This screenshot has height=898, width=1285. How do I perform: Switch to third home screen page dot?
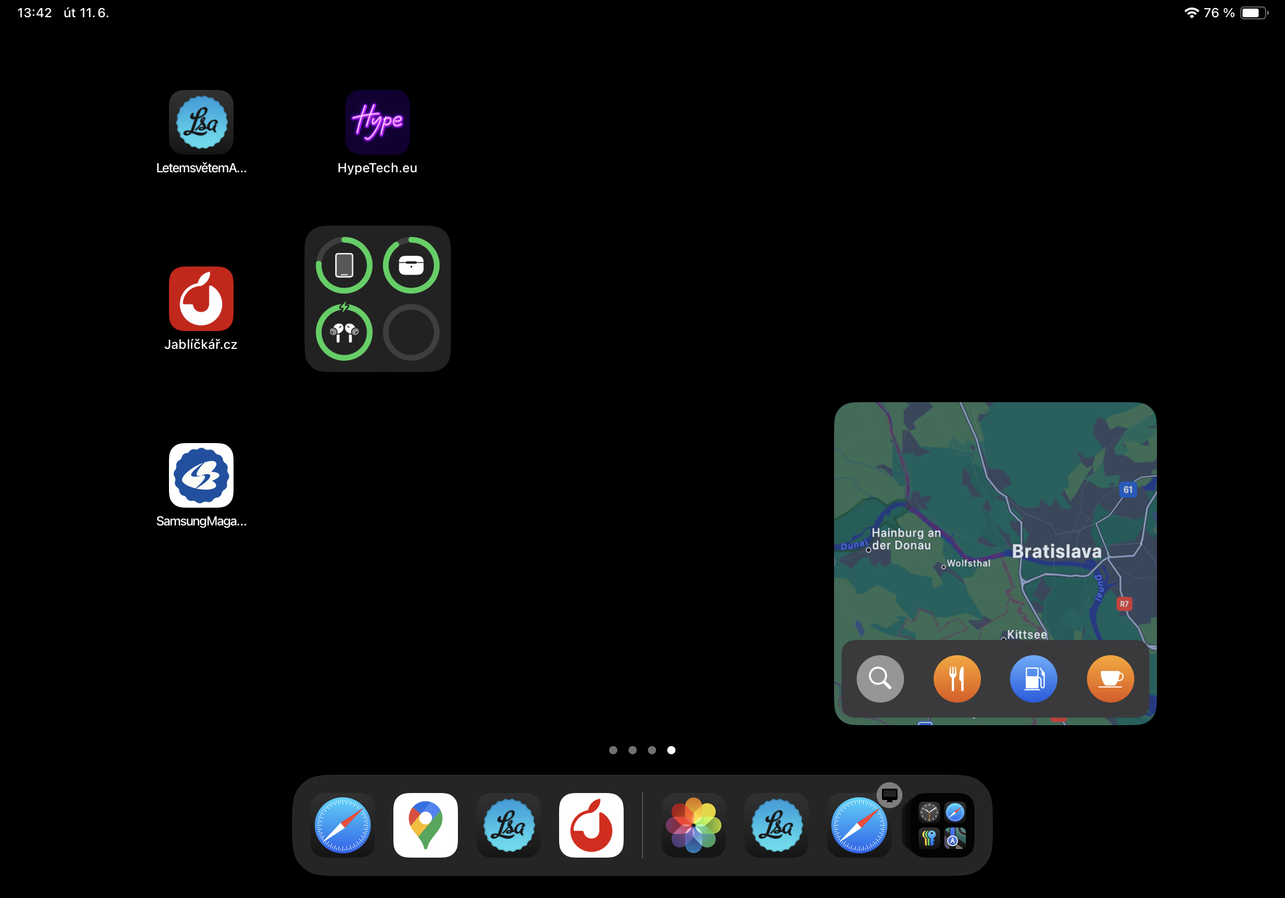pyautogui.click(x=652, y=749)
